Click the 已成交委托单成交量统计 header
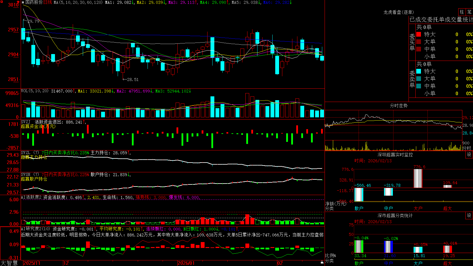This screenshot has height=266, width=473. [x=441, y=20]
